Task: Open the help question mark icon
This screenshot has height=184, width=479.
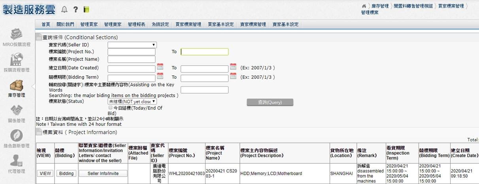Action: (75, 9)
